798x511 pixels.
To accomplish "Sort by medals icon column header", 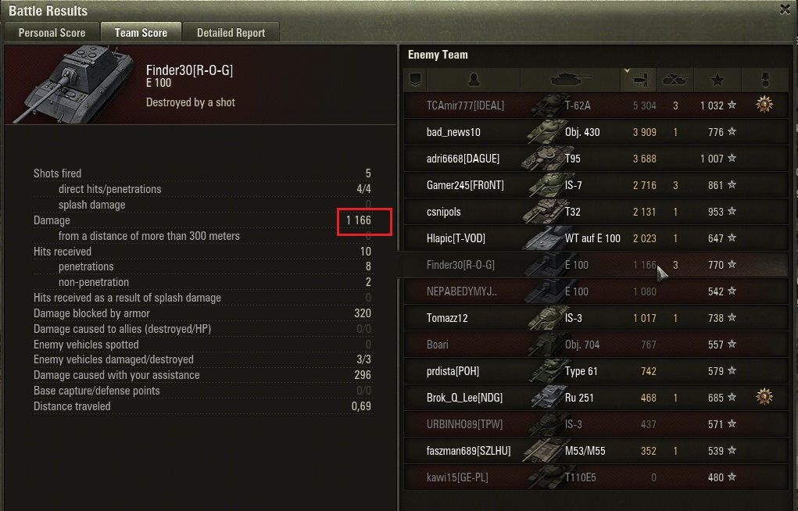I will coord(764,80).
